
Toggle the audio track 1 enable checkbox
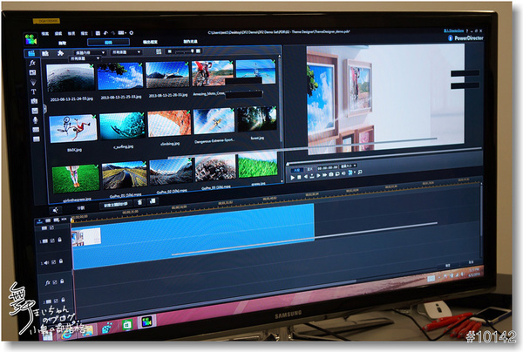point(54,262)
